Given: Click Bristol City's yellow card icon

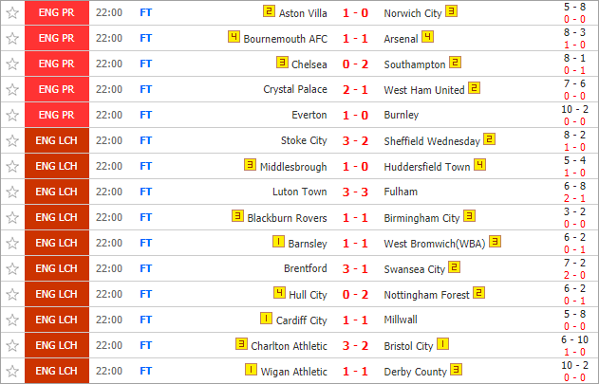Looking at the screenshot, I should (442, 344).
